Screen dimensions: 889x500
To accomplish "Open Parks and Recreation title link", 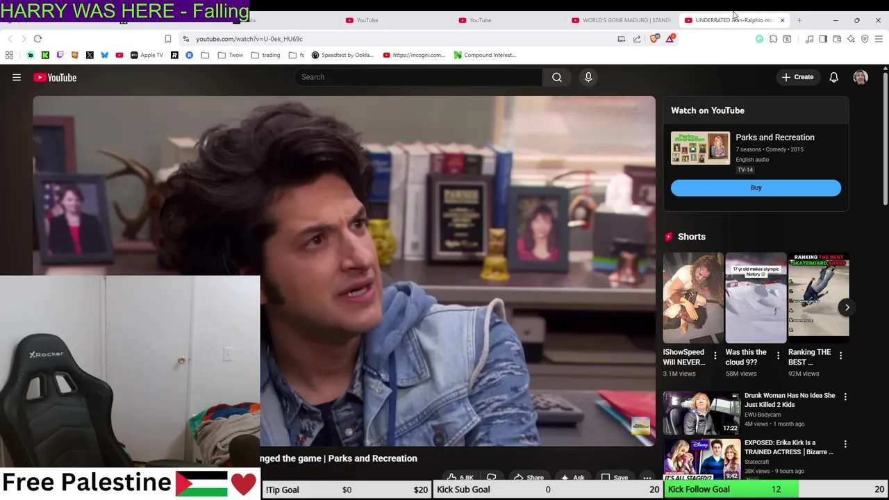I will tap(775, 137).
